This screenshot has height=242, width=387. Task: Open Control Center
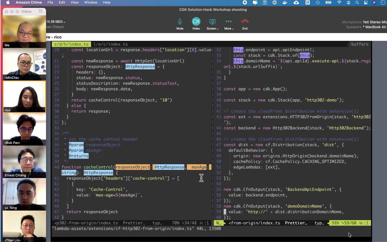[x=365, y=3]
